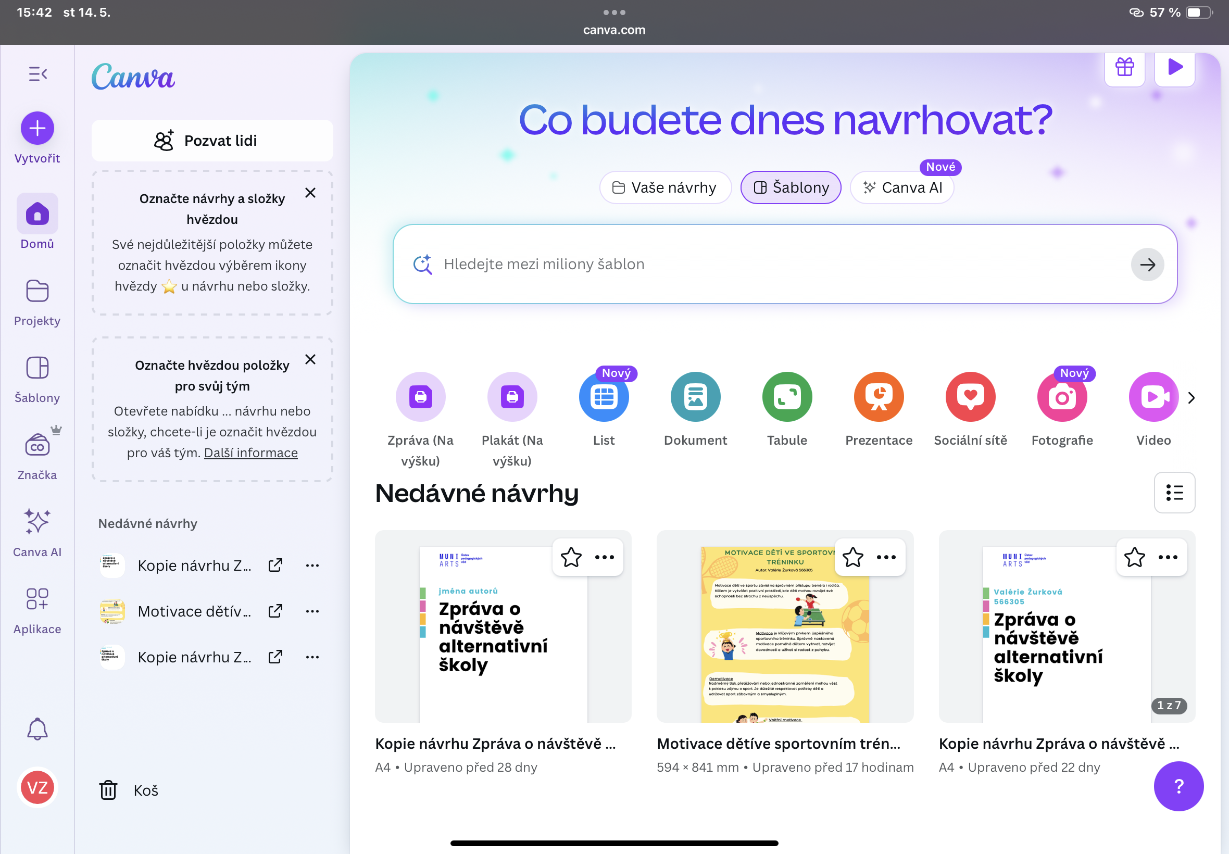Select the Šablony tab
This screenshot has width=1229, height=854.
[791, 188]
